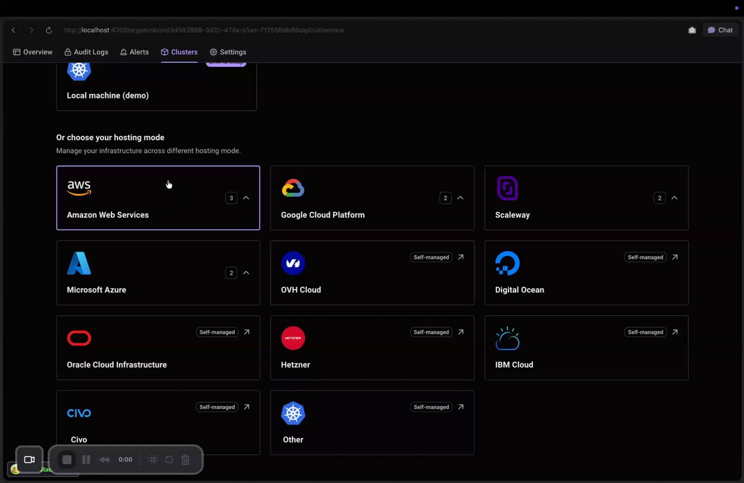
Task: Click the video camera recorder icon
Action: coord(29,460)
